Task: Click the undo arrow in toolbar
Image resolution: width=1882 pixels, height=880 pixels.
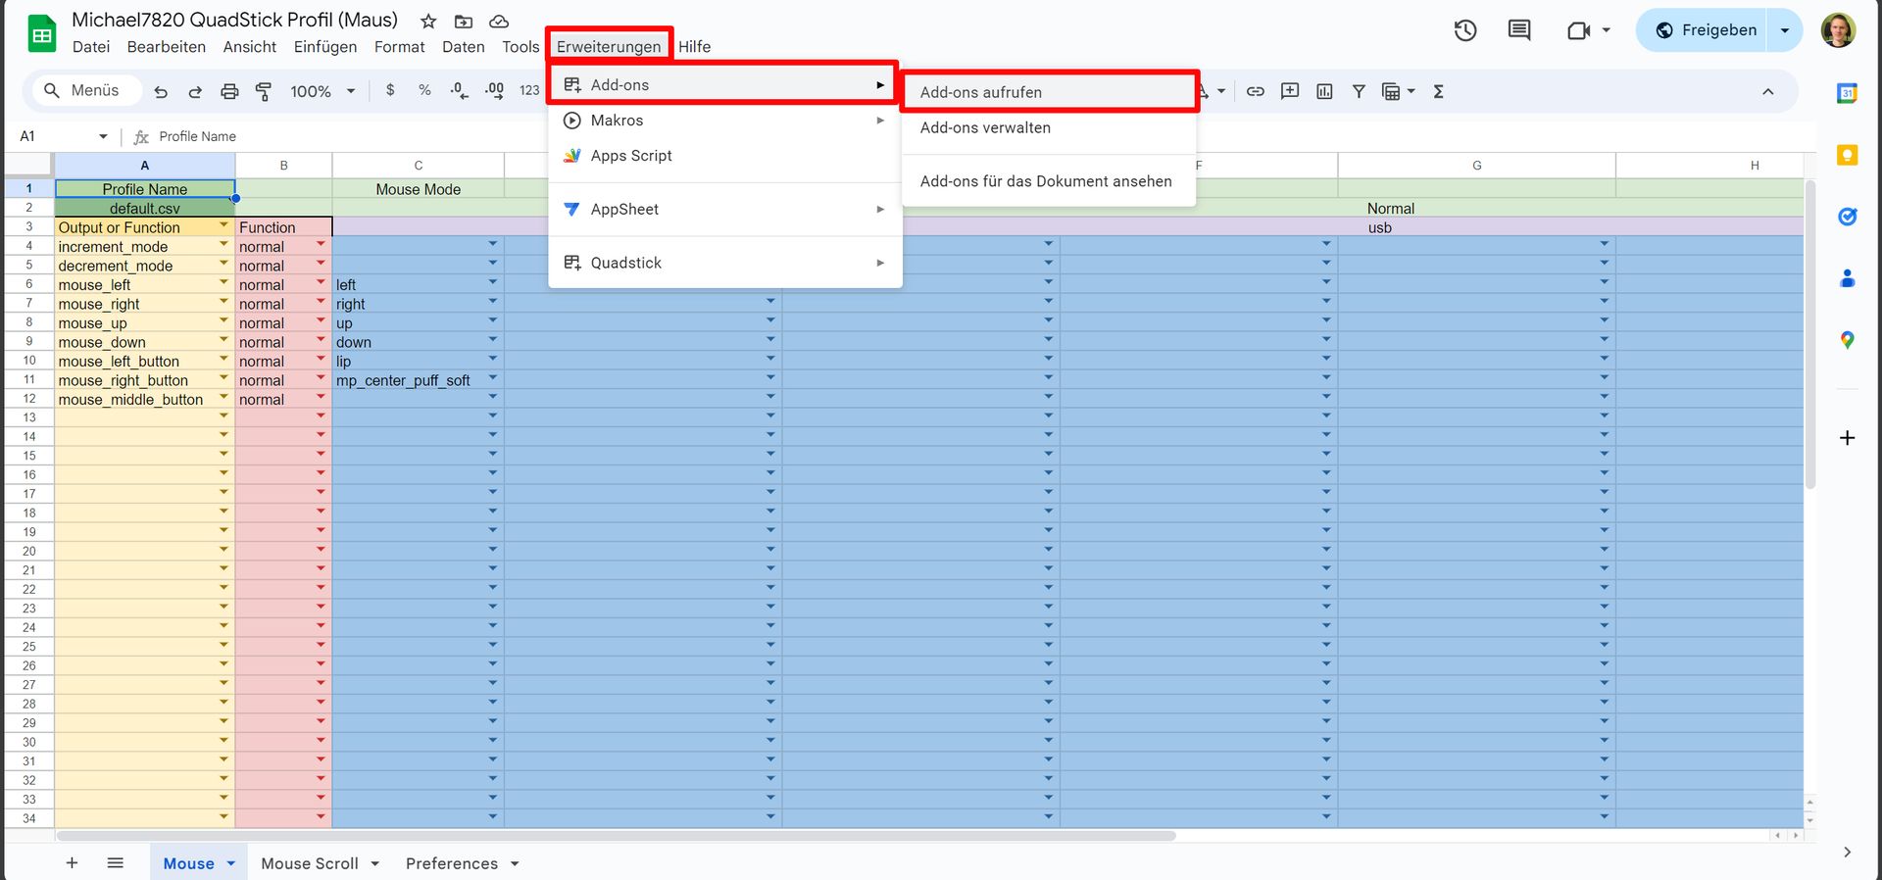Action: tap(161, 91)
